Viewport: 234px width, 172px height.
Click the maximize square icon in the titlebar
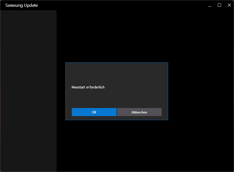(x=219, y=5)
